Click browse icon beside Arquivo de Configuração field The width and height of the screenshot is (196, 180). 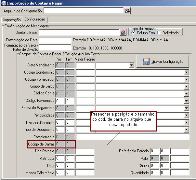pos(127,11)
